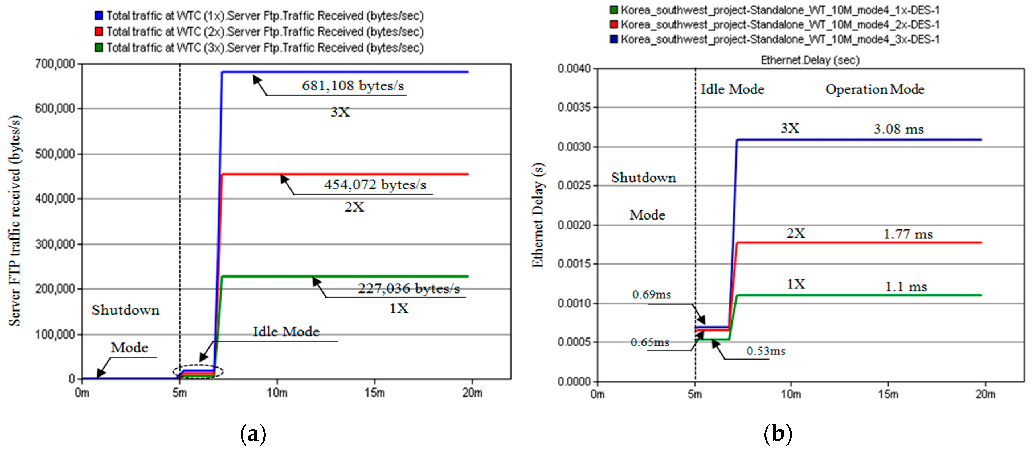Click the '700,000' y-axis tick label
This screenshot has width=1033, height=452.
click(55, 64)
